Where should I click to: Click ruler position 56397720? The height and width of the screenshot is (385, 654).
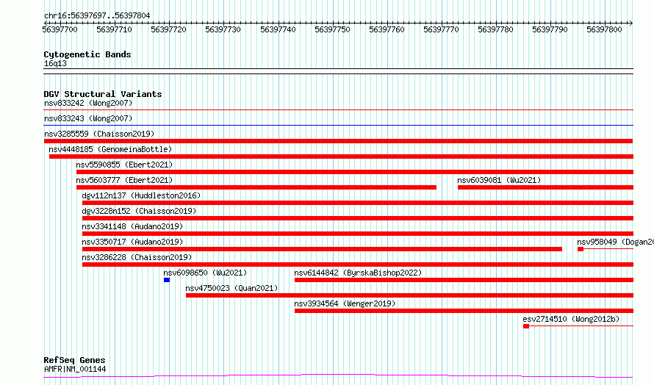click(x=168, y=29)
